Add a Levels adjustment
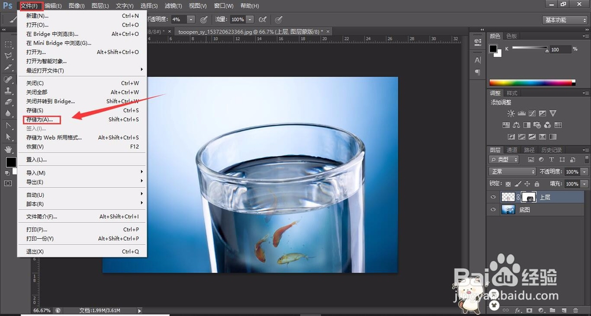 pyautogui.click(x=522, y=113)
